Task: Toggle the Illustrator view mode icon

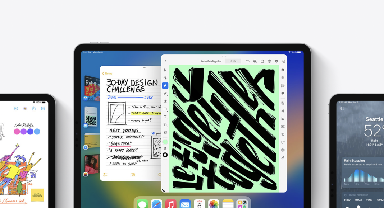Action: point(283,61)
